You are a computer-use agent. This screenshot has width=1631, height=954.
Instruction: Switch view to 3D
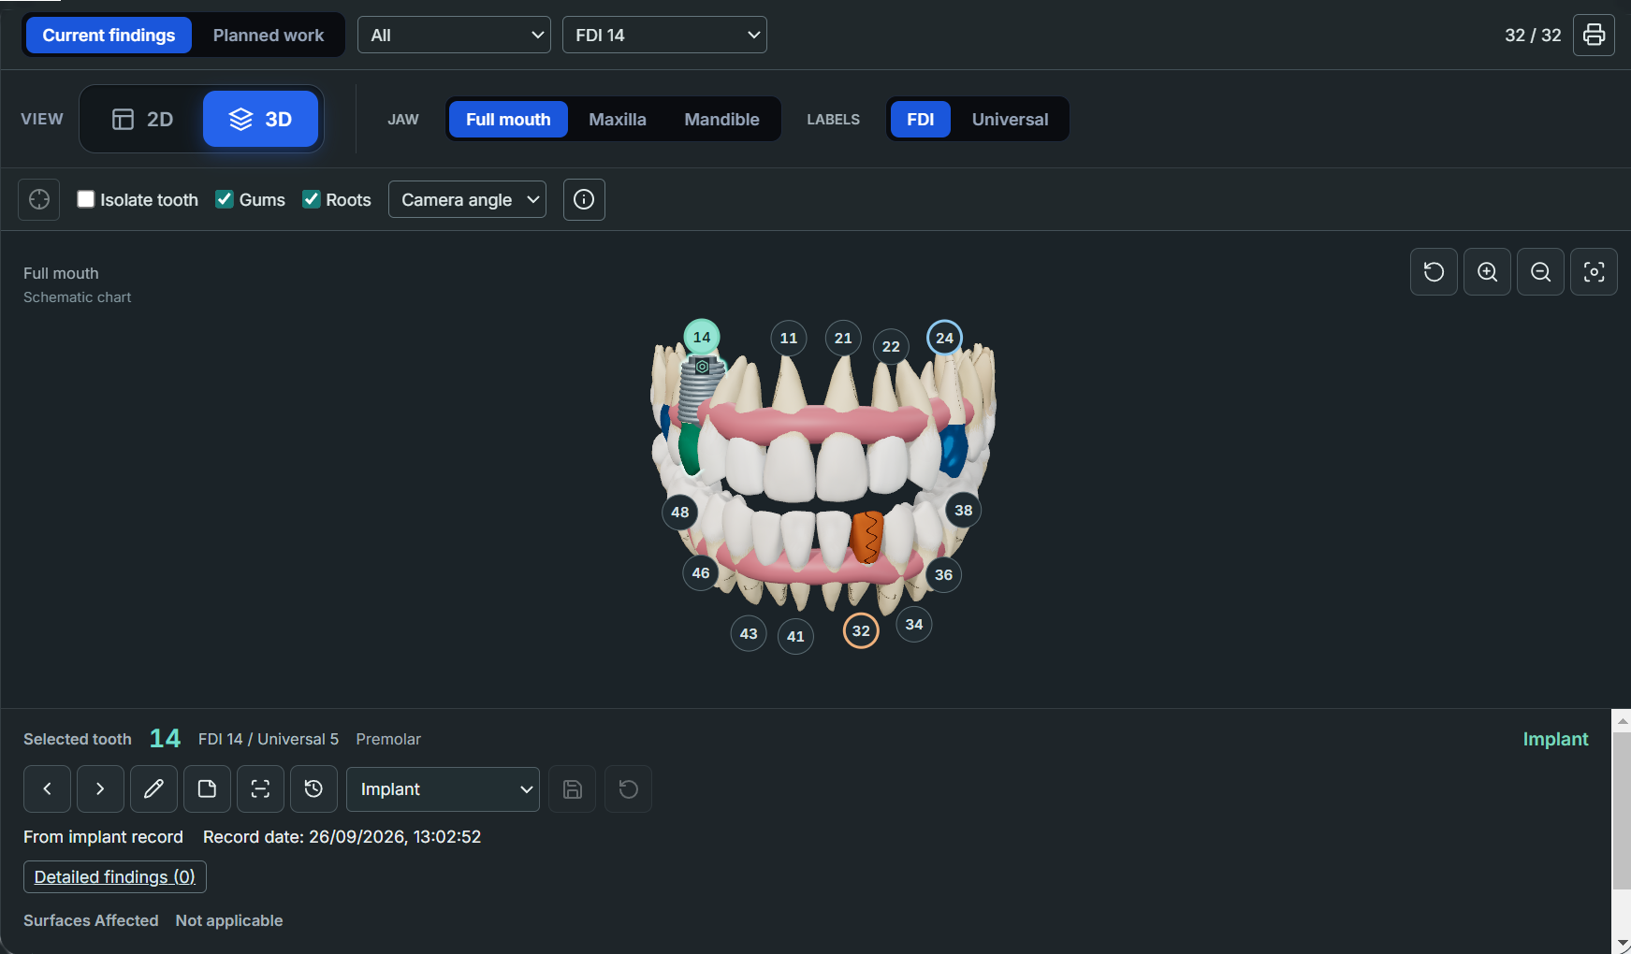pos(260,119)
